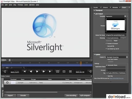Click the Import button

click(x=10, y=95)
